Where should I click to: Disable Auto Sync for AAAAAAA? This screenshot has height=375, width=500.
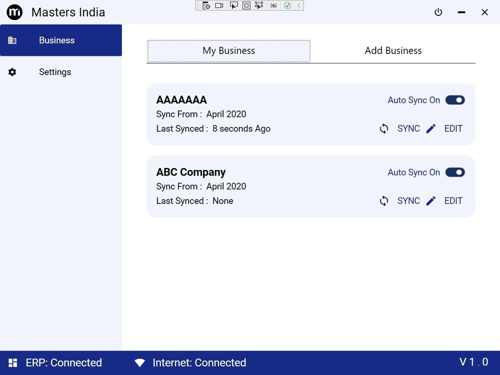coord(455,100)
